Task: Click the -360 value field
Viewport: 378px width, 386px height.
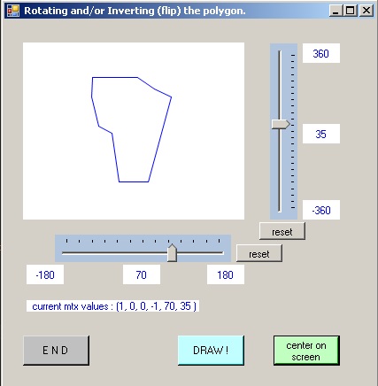Action: (321, 210)
